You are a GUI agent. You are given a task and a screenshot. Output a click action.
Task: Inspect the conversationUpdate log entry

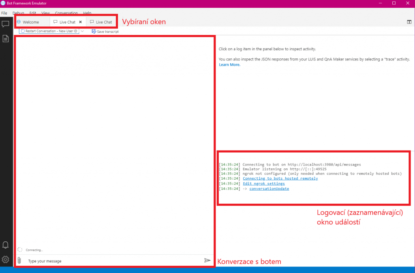[x=269, y=189]
